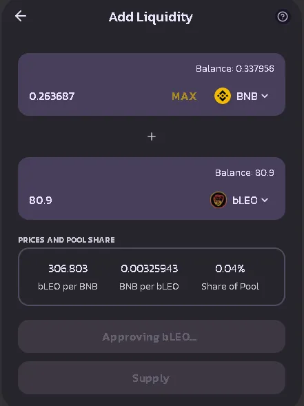Click the Approving bLEO button
This screenshot has width=304, height=406.
[152, 336]
